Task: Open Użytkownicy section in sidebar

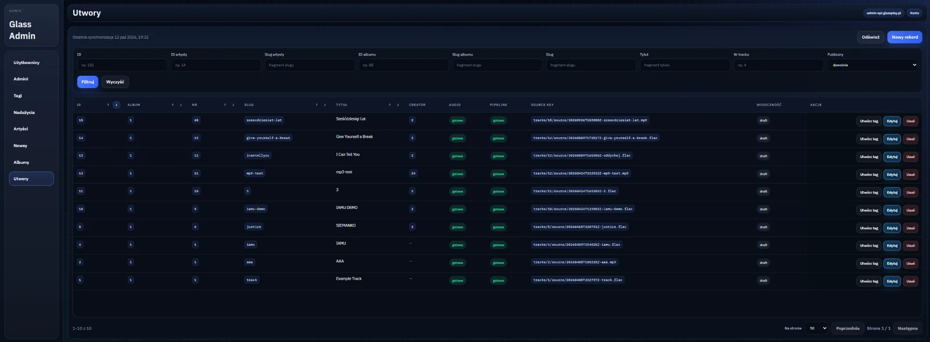Action: (x=31, y=62)
